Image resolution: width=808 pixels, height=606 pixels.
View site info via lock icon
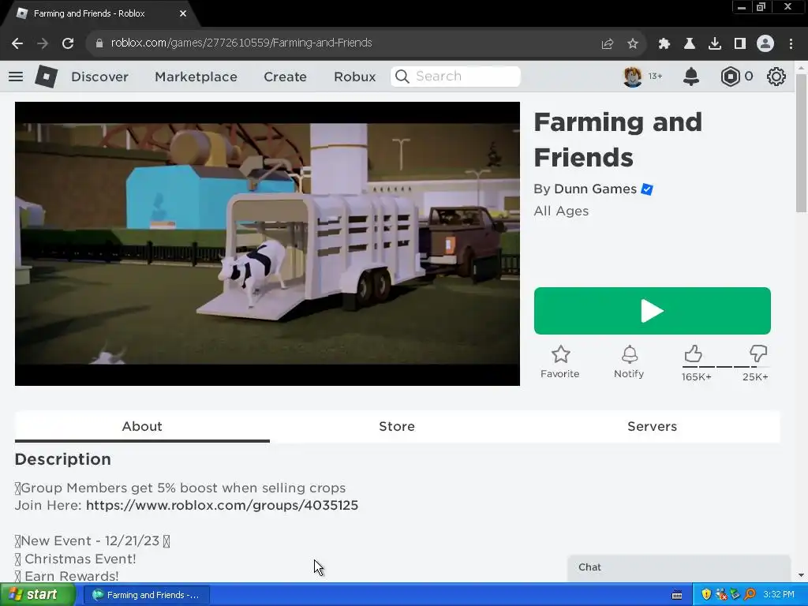click(x=99, y=43)
